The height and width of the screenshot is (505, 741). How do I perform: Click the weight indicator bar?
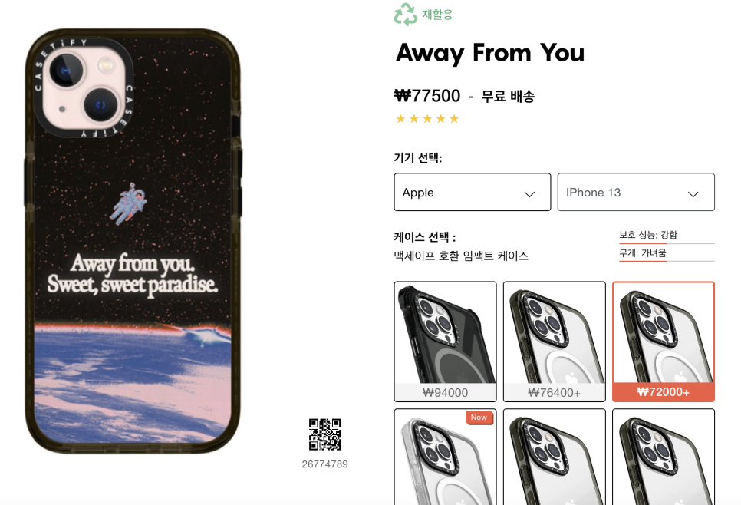(667, 261)
